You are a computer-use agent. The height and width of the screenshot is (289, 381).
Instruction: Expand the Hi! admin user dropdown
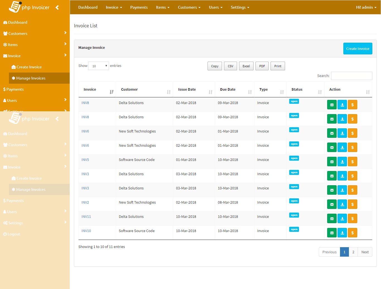click(x=366, y=7)
